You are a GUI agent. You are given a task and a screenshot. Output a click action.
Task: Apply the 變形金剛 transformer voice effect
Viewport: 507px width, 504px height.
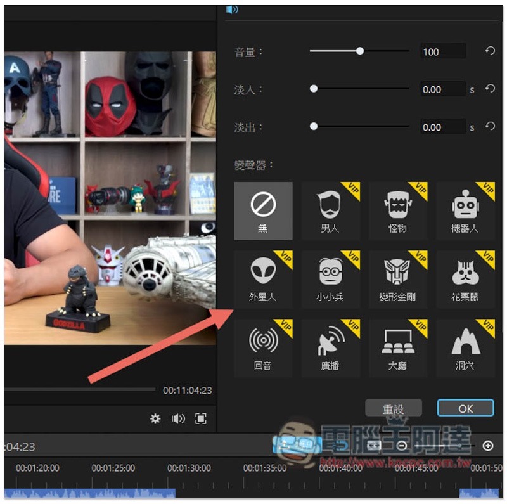[x=397, y=280]
